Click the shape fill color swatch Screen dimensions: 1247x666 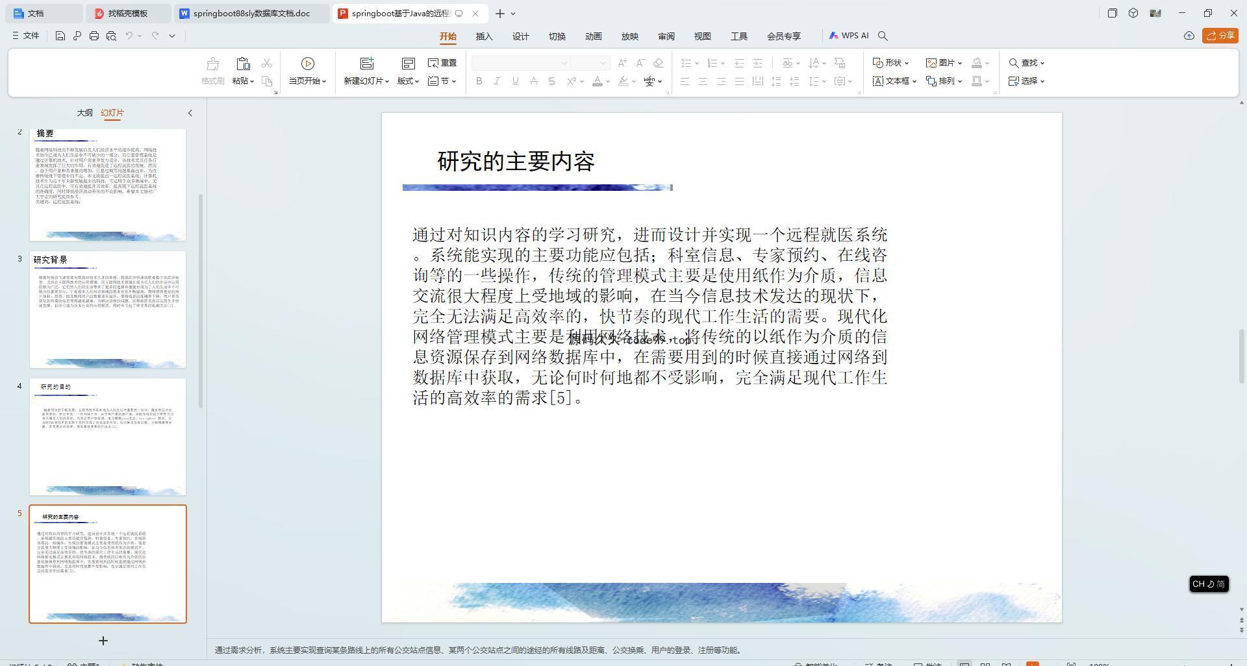click(x=977, y=63)
